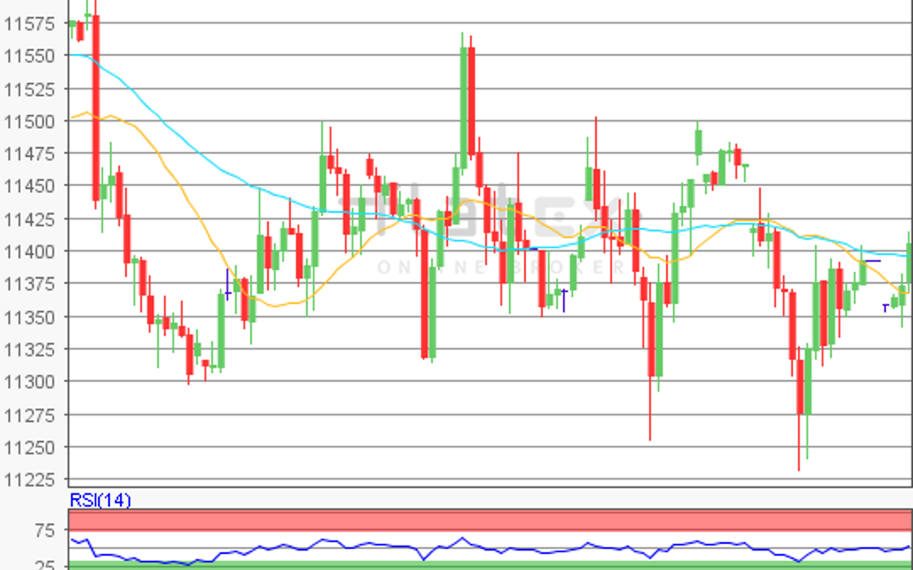Click the 11575 price axis label
The width and height of the screenshot is (913, 570).
click(29, 24)
